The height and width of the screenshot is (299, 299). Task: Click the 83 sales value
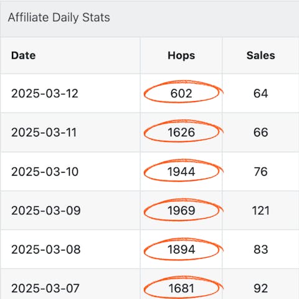pos(261,249)
